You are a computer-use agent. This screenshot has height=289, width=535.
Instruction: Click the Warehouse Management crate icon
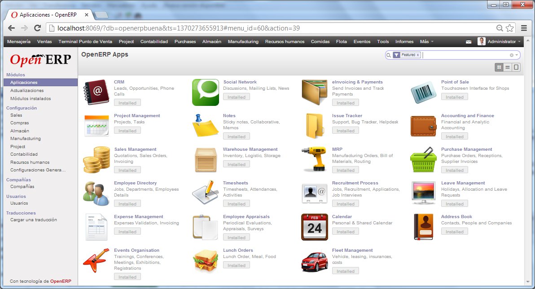tap(206, 160)
